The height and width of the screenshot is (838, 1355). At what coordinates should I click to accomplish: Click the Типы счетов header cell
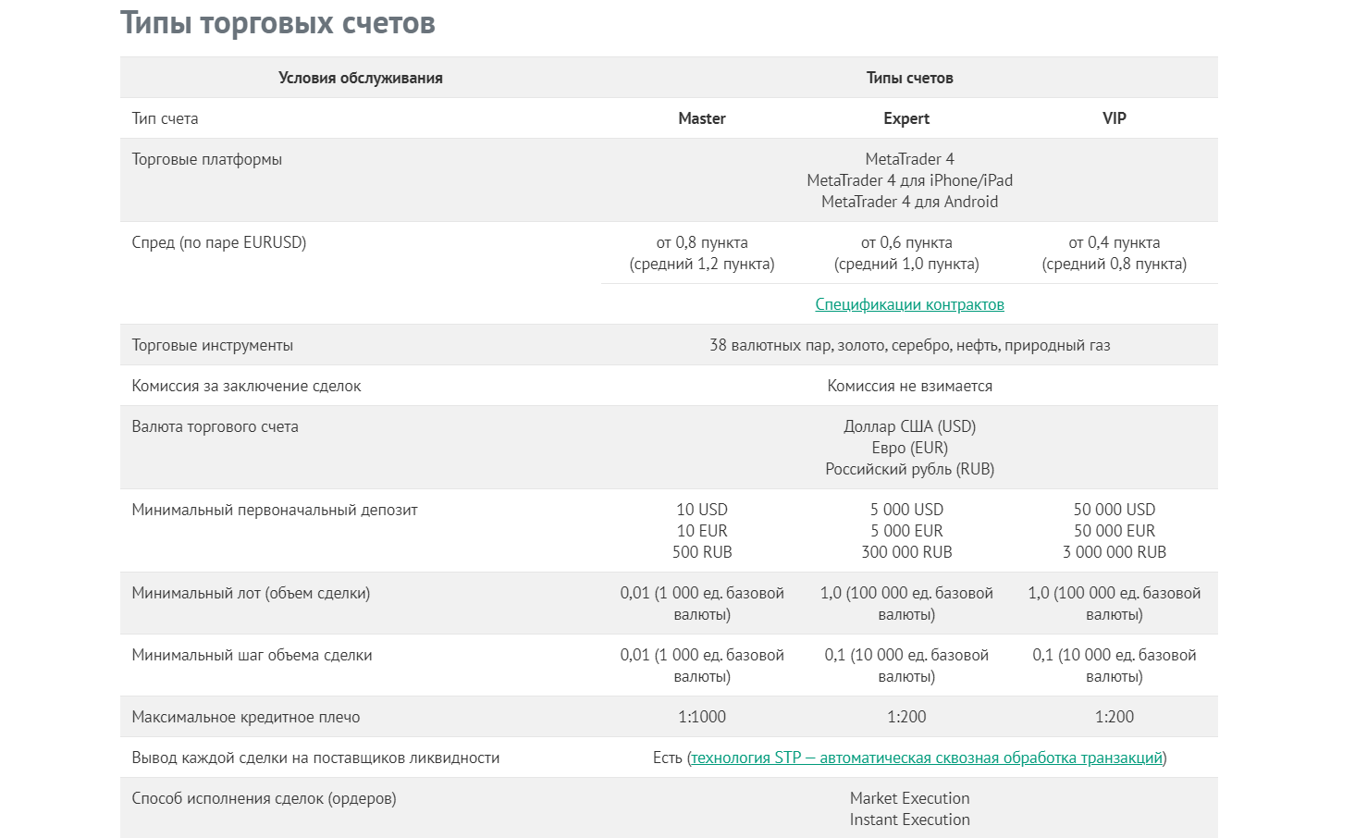[909, 78]
